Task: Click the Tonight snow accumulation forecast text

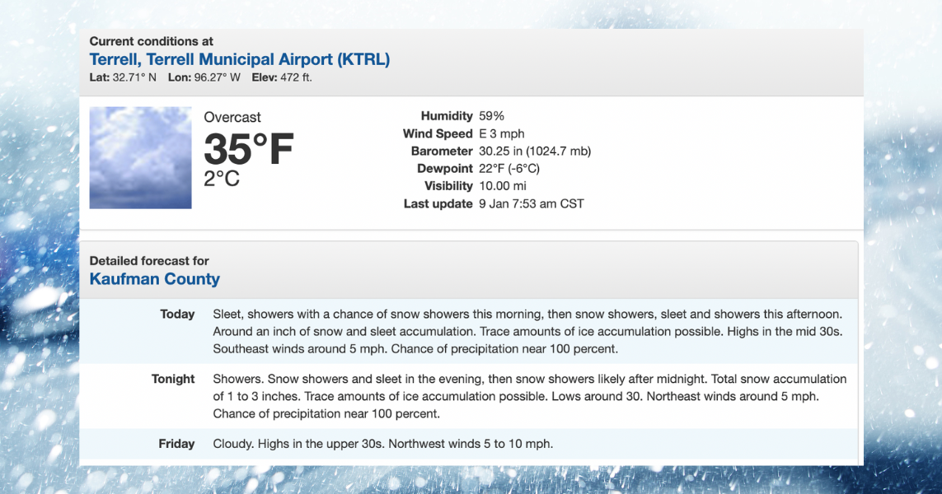Action: [527, 396]
